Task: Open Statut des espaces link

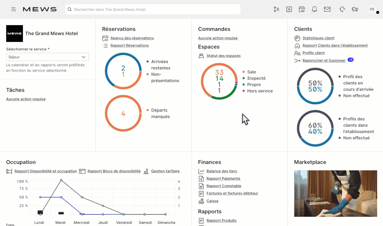Action: (x=223, y=56)
